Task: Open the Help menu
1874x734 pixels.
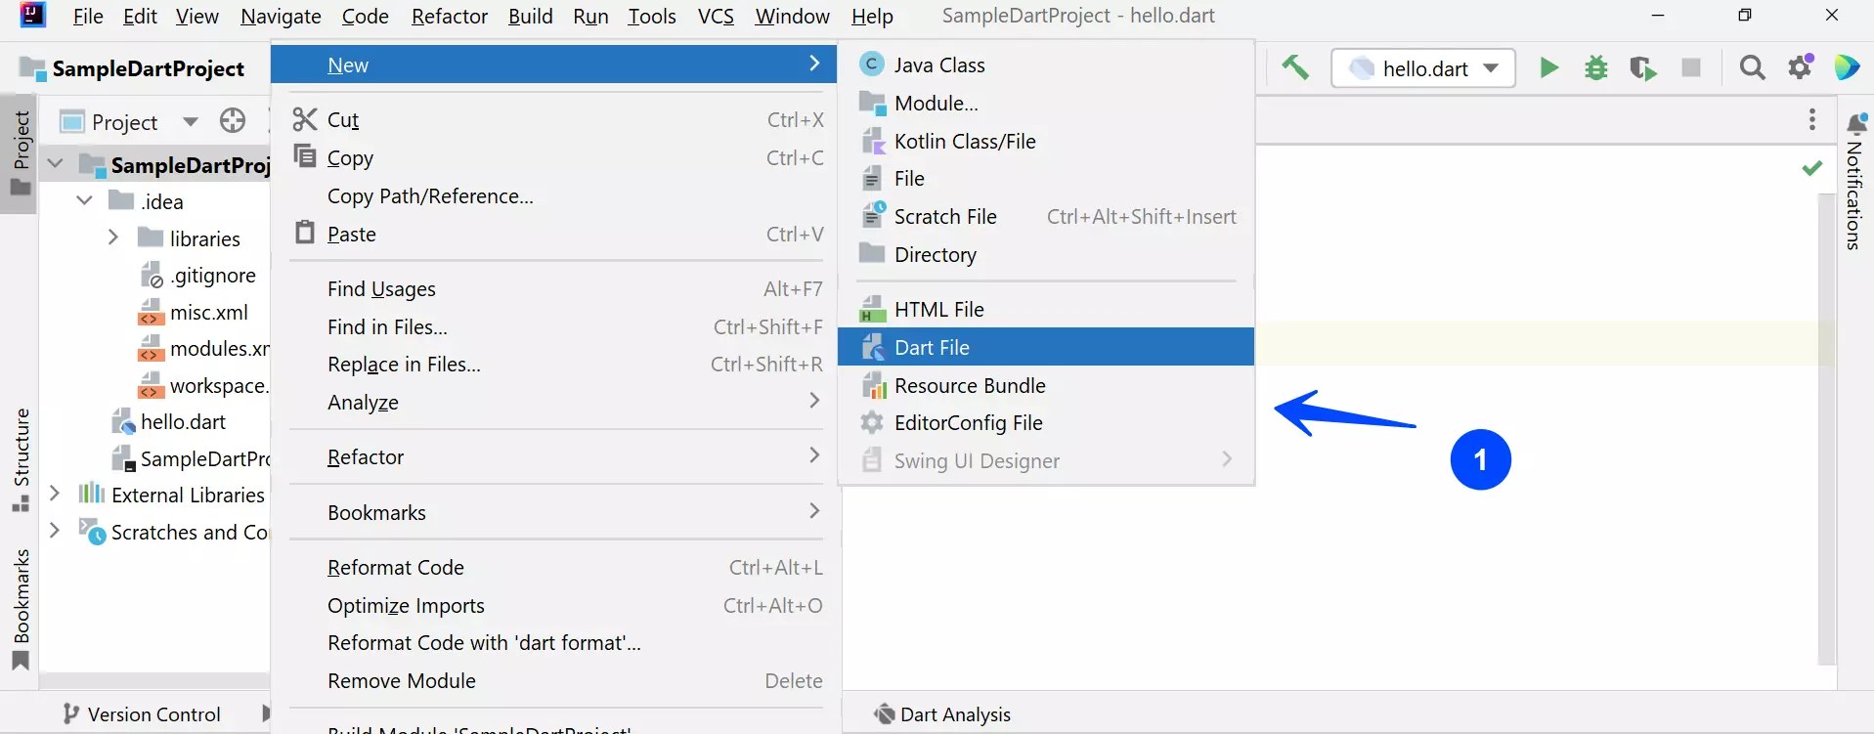Action: click(872, 16)
